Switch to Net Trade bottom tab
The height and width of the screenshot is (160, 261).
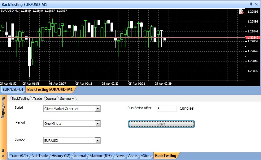(40, 156)
